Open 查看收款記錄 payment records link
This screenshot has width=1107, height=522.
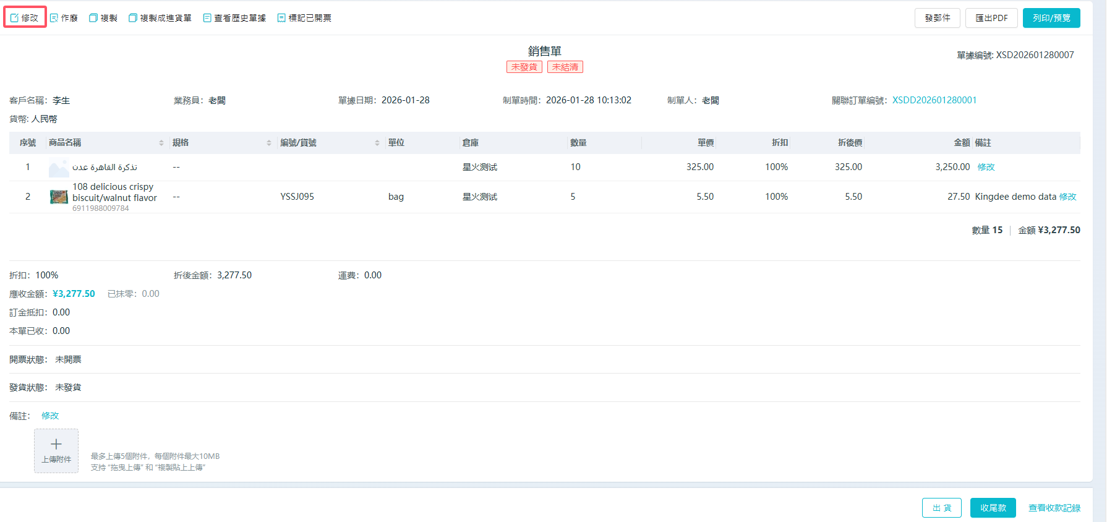[x=1054, y=508]
